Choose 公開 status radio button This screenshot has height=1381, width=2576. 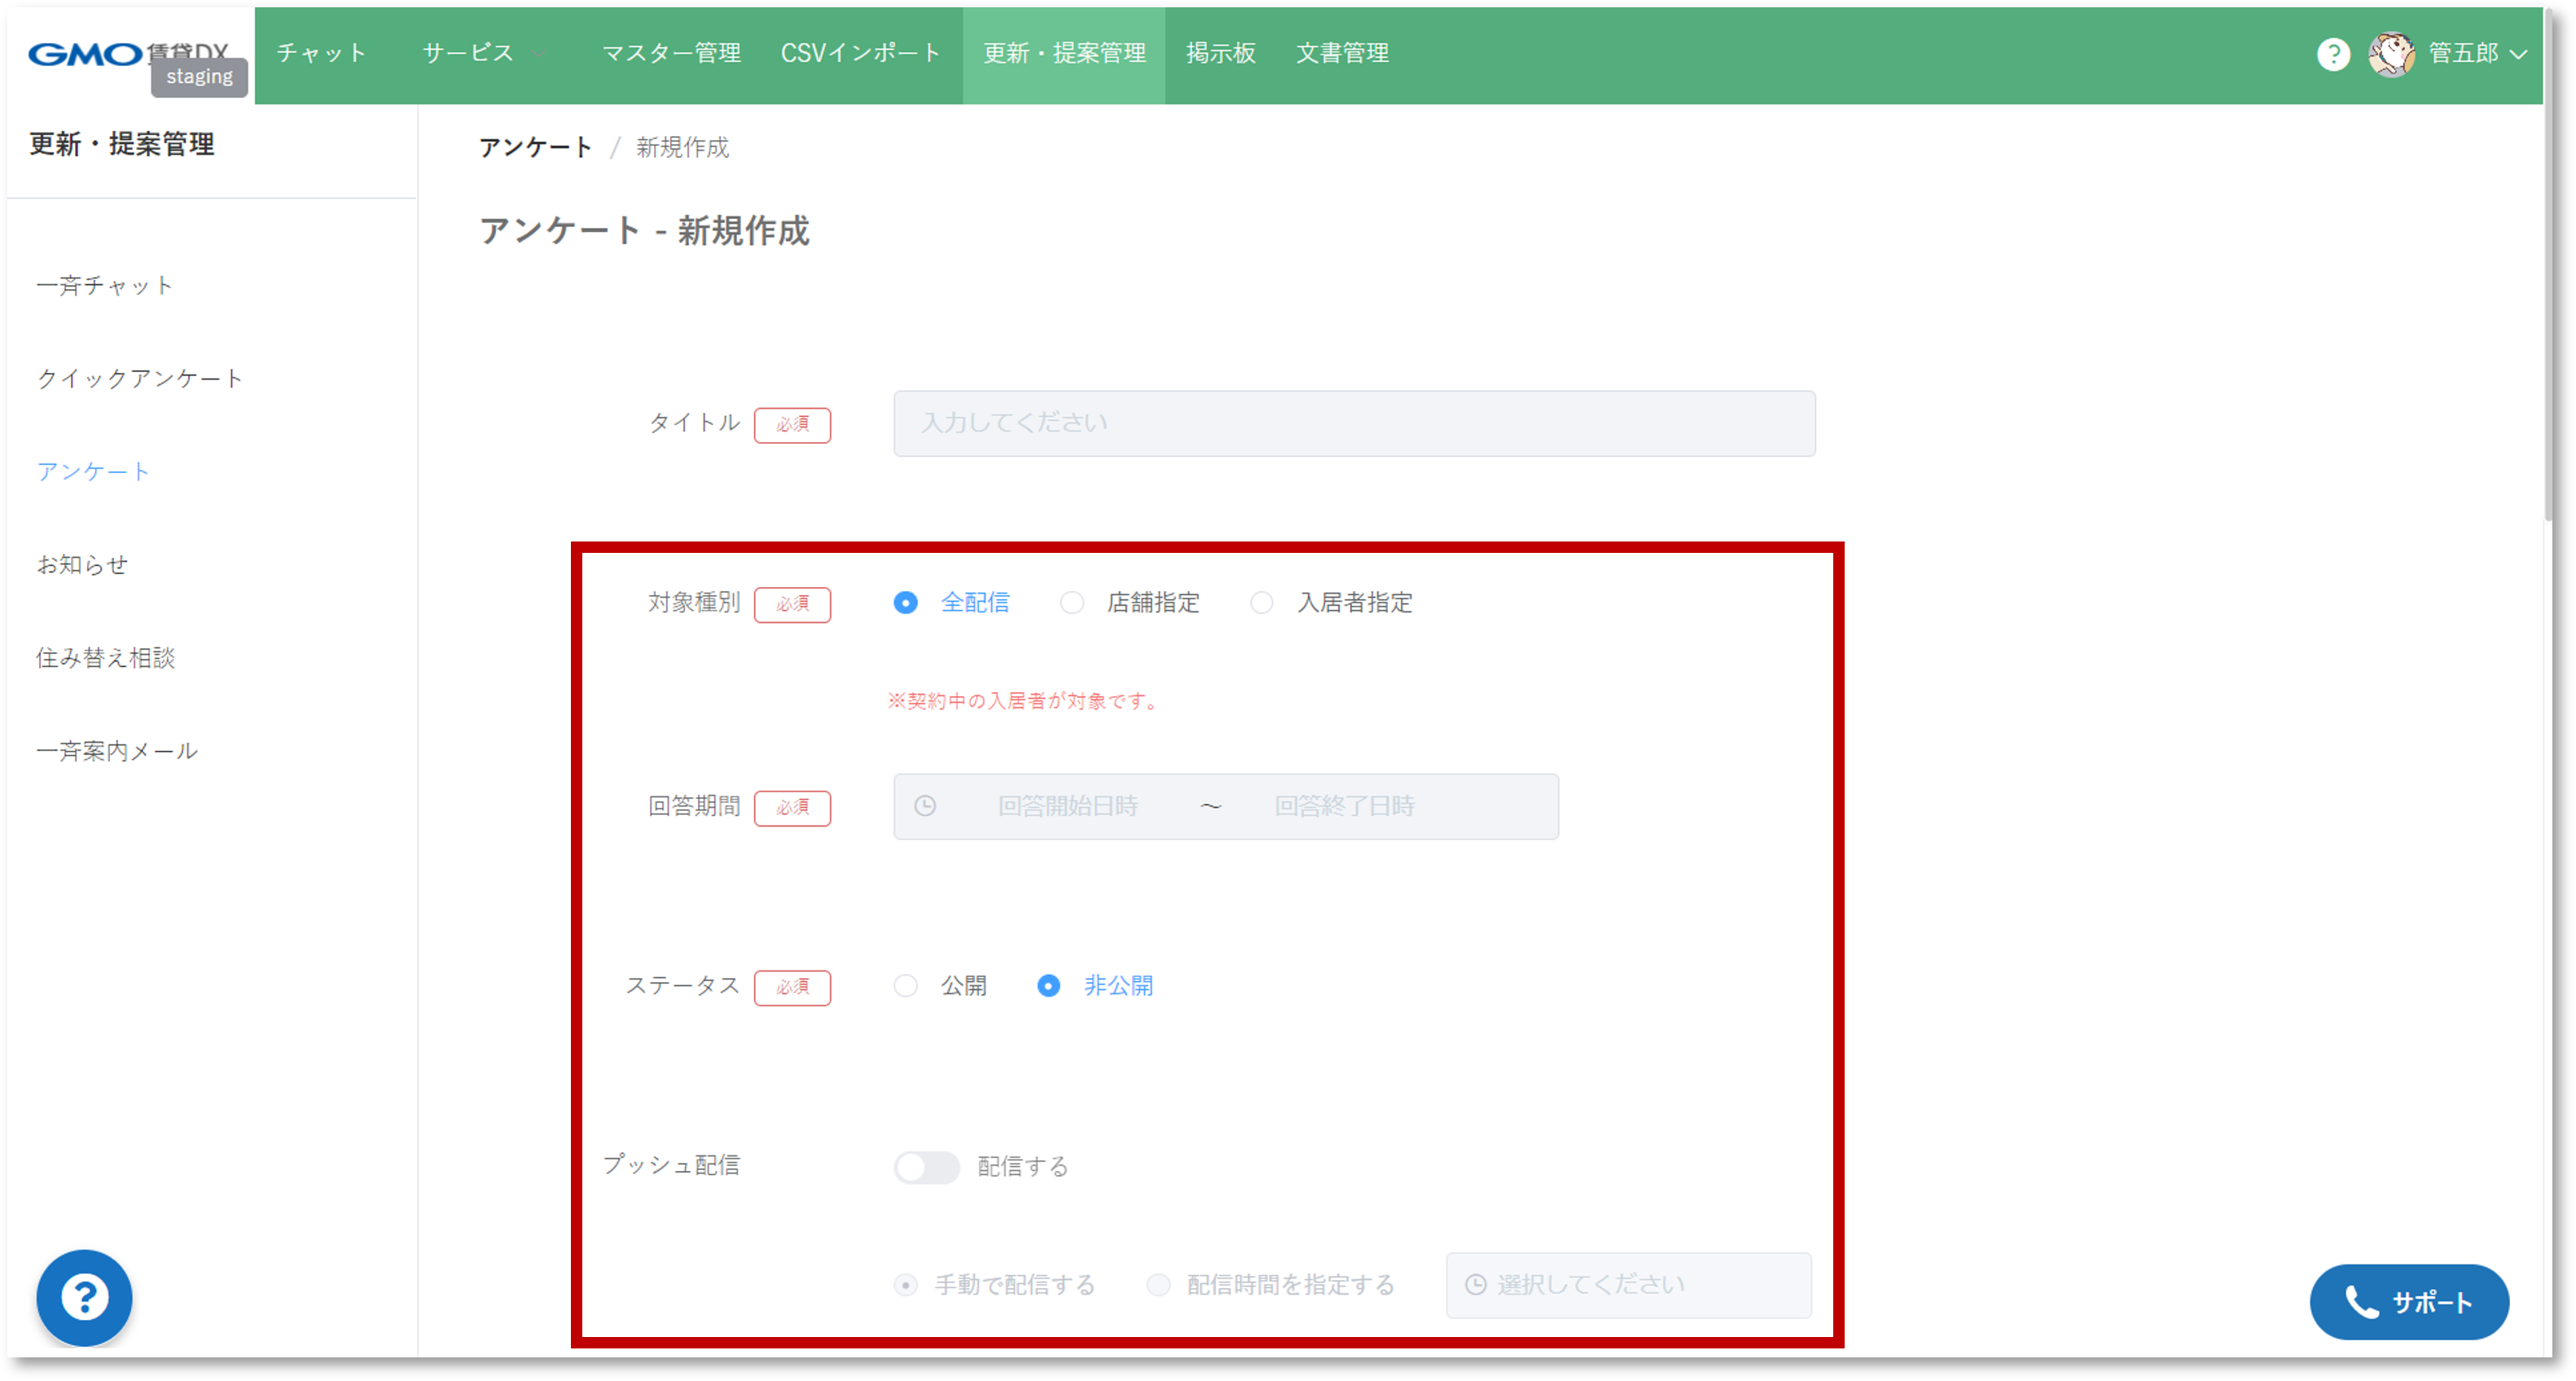click(x=906, y=986)
